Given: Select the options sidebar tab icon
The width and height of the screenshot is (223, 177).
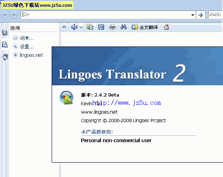Looking at the screenshot, I should pos(5,45).
